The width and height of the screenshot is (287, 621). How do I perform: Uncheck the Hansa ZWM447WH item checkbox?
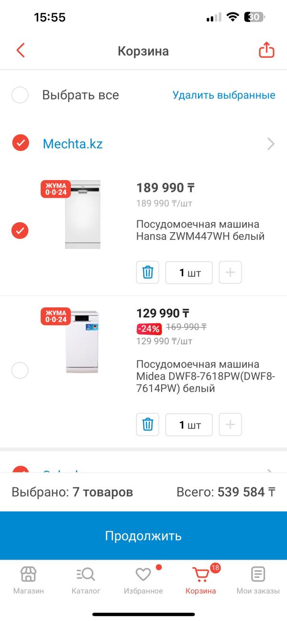point(20,230)
